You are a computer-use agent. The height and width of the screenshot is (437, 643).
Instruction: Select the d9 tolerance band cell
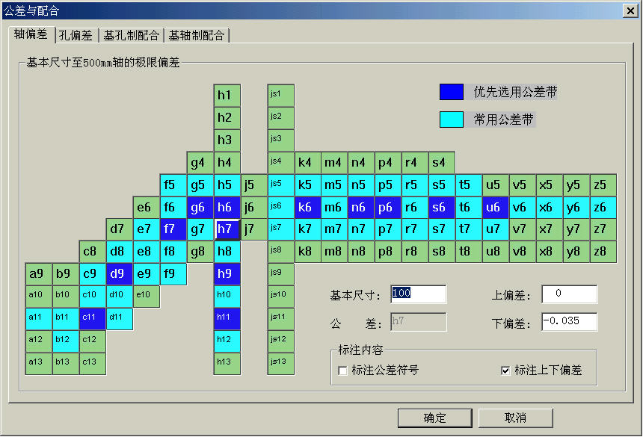[x=118, y=274]
